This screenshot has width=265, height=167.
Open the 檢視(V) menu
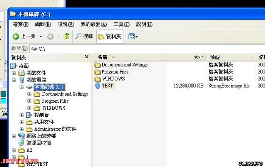tap(66, 25)
